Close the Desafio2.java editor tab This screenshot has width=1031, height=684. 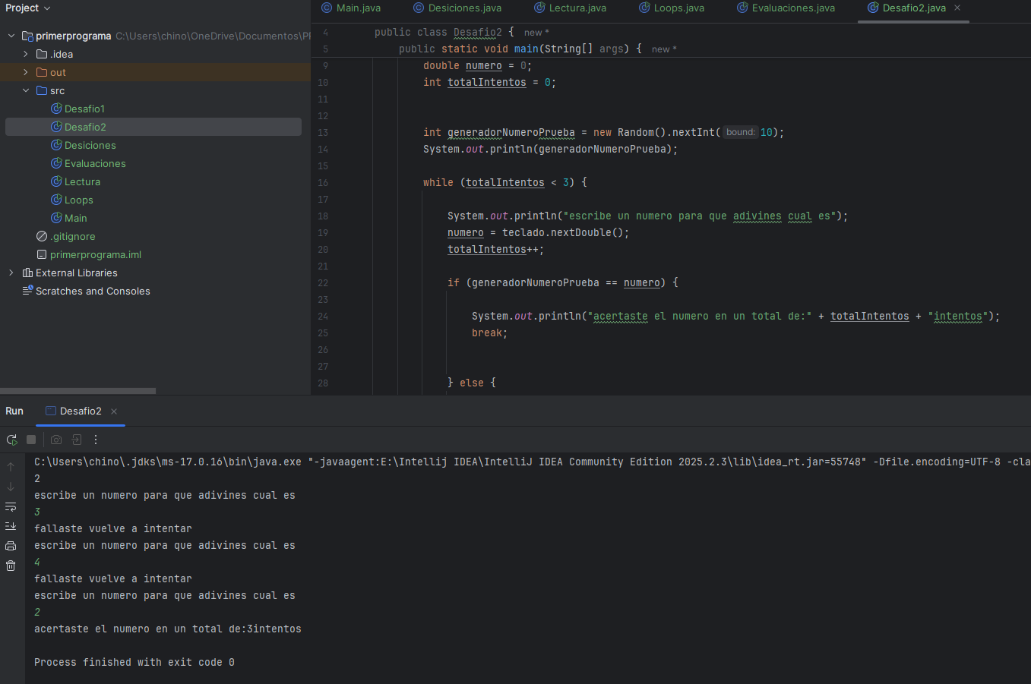(x=957, y=8)
